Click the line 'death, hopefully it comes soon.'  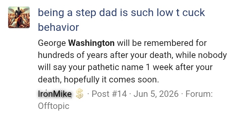(99, 80)
